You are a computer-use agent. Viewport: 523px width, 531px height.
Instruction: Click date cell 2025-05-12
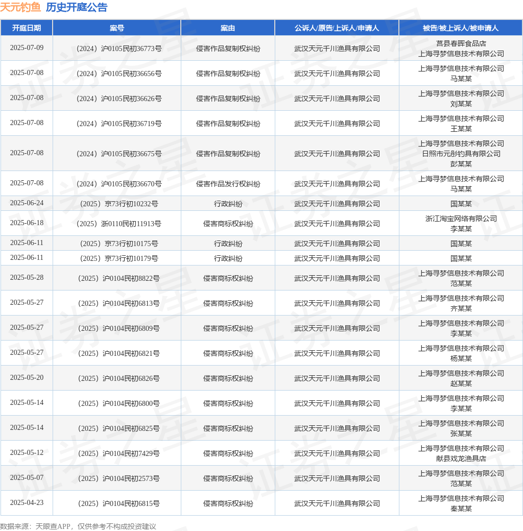(x=27, y=453)
